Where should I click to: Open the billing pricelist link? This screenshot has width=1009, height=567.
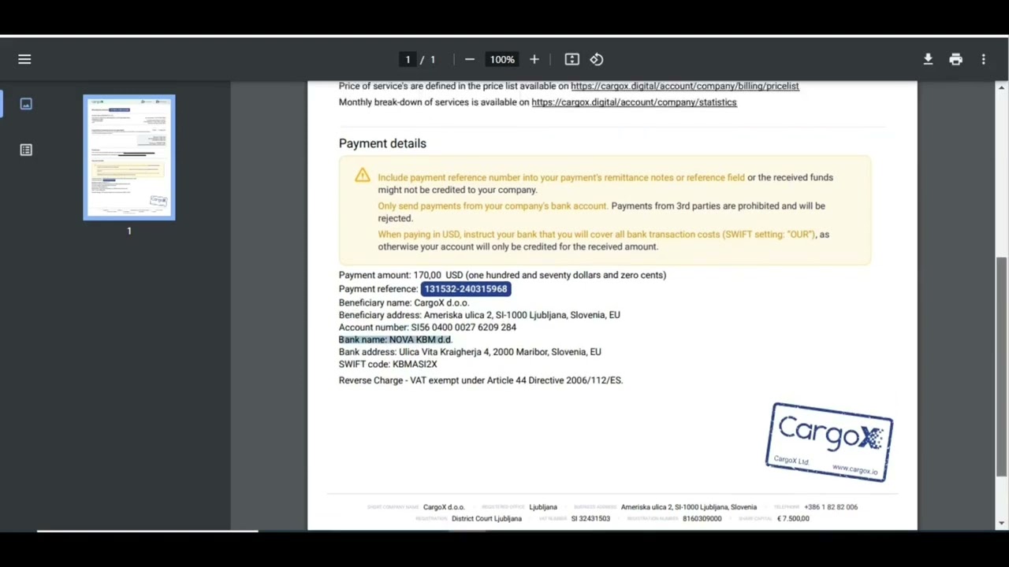click(x=685, y=86)
